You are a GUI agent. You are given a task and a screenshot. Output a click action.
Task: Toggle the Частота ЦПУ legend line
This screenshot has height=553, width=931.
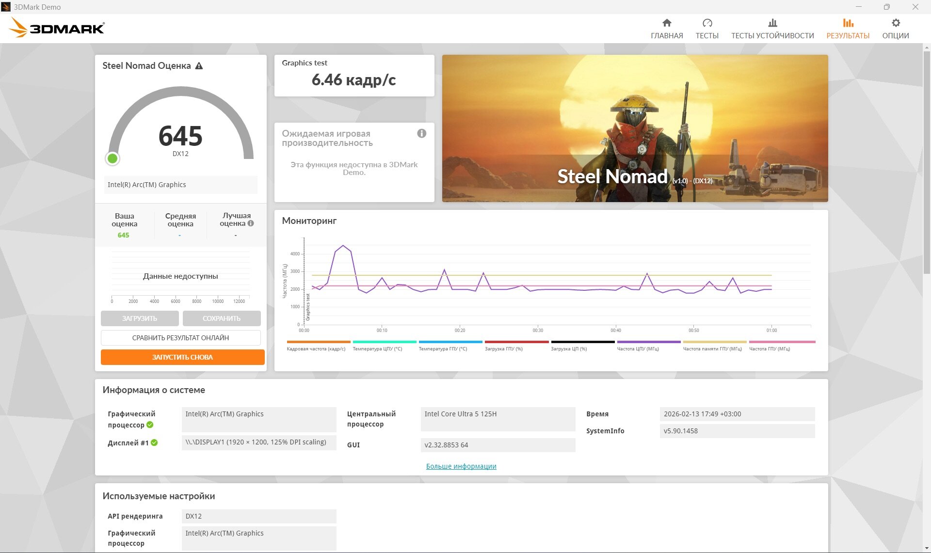point(648,342)
